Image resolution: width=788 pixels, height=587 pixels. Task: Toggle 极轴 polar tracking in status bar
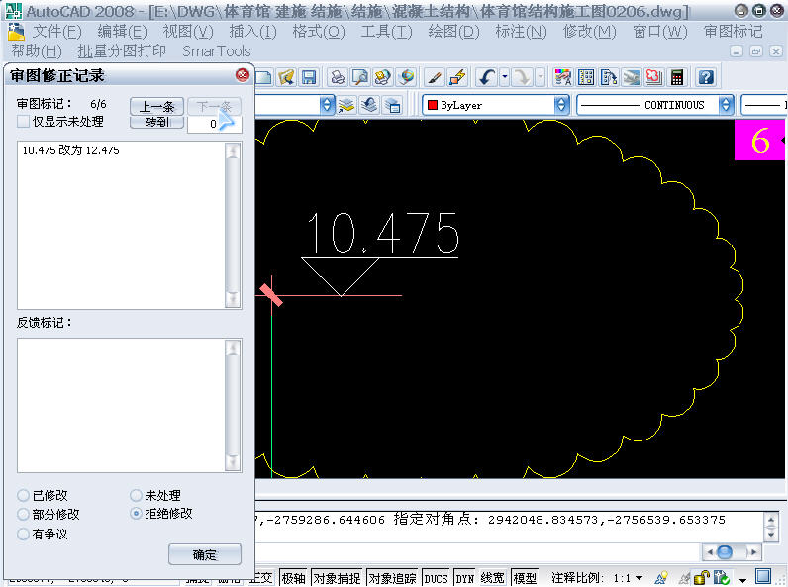(x=293, y=578)
